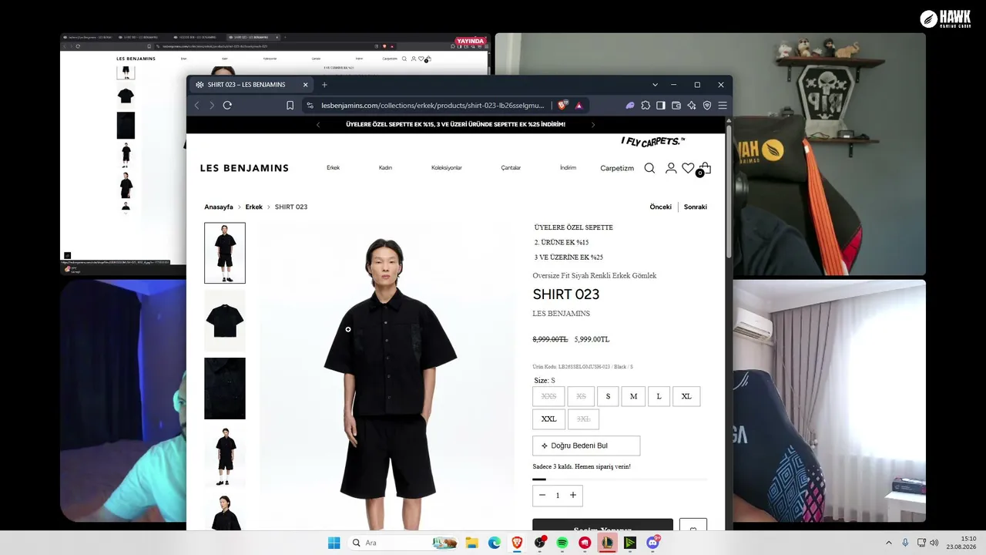This screenshot has width=986, height=555.
Task: Click the Anasayfa breadcrumb link
Action: (x=219, y=207)
